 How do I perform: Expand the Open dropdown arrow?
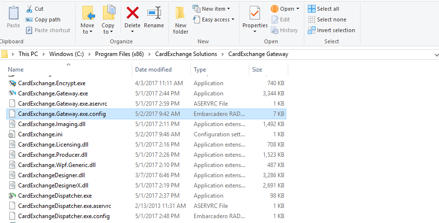(298, 9)
